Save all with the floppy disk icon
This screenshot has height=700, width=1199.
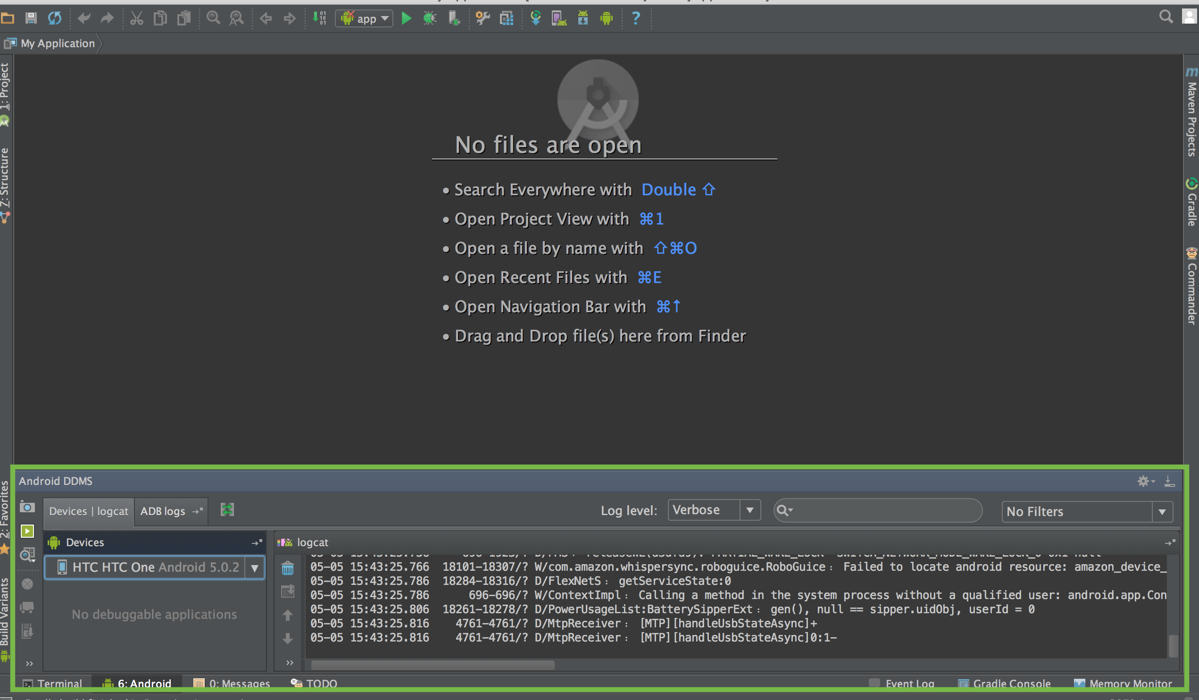point(31,18)
